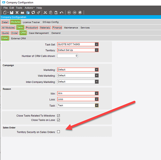Viewport: 161px width, 160px height.
Task: Click the Save floppy disk icon
Action: point(12,12)
